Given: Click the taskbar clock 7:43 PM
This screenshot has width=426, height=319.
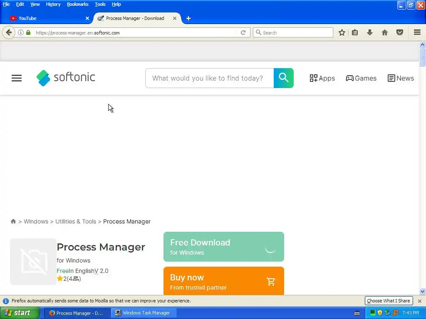Looking at the screenshot, I should 411,313.
